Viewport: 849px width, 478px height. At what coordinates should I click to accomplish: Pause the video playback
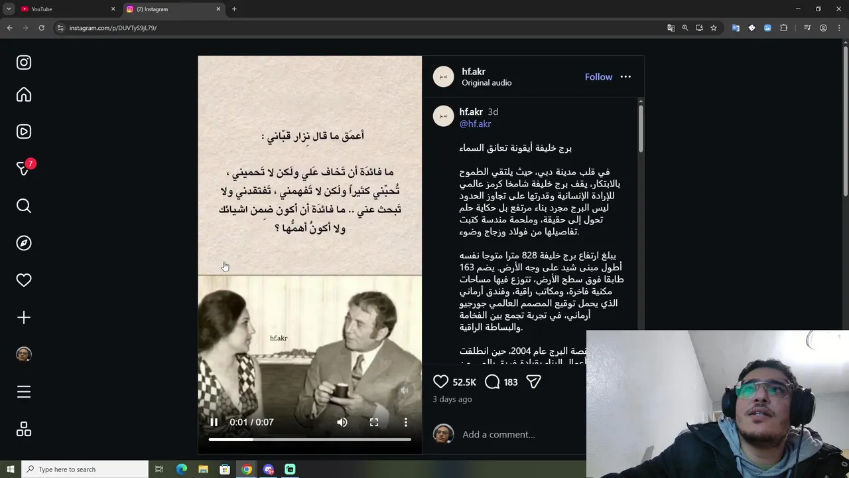tap(214, 422)
